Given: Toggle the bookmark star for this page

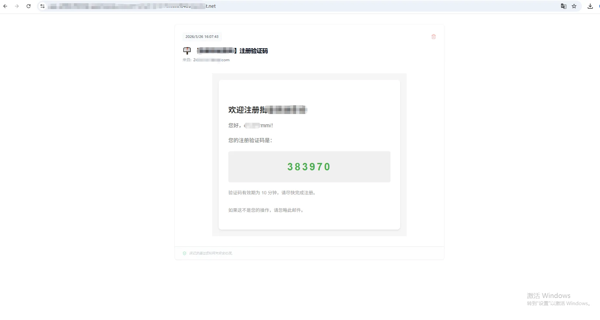Looking at the screenshot, I should (574, 6).
